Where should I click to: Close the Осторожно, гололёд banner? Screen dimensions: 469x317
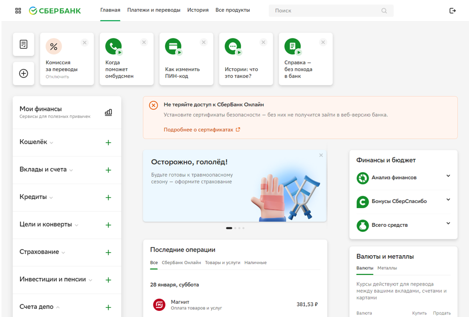point(321,155)
